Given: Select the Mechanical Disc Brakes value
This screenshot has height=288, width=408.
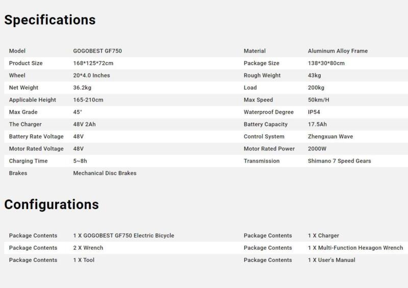Looking at the screenshot, I should pos(105,173).
